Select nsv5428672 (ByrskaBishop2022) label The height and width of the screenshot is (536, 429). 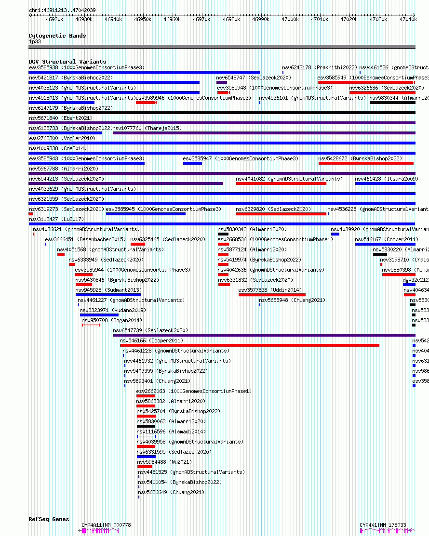(x=360, y=158)
